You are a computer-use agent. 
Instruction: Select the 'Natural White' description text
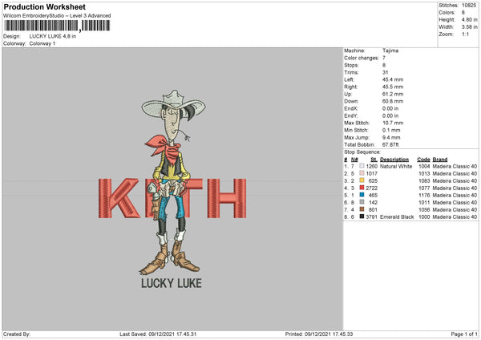[x=396, y=166]
